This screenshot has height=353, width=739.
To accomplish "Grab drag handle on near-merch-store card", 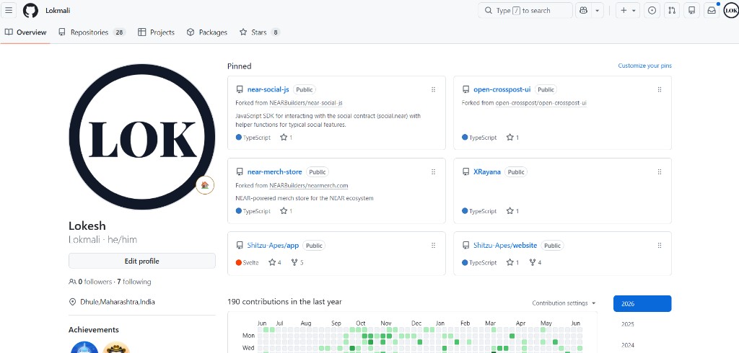I will (433, 171).
